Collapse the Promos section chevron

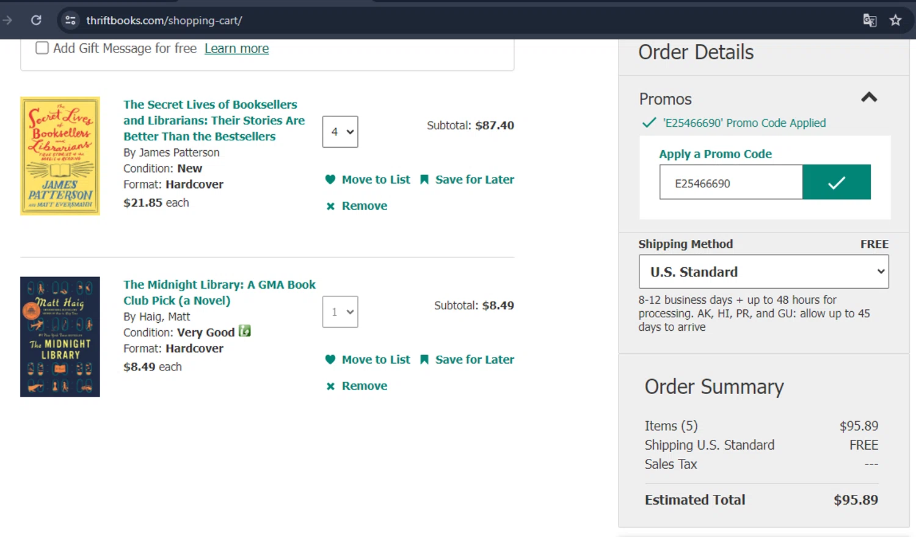[x=869, y=97]
